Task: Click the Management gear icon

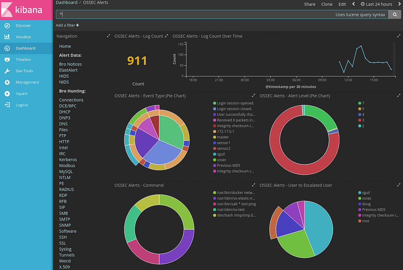Action: (7, 82)
